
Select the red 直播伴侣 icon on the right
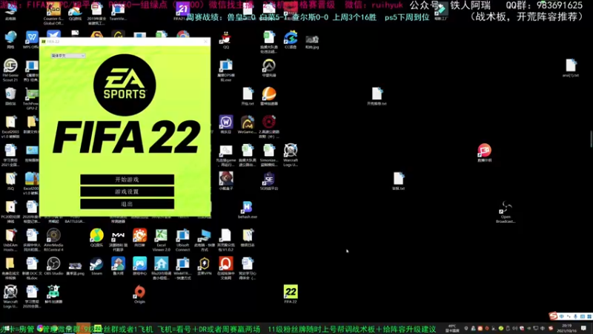(x=484, y=151)
